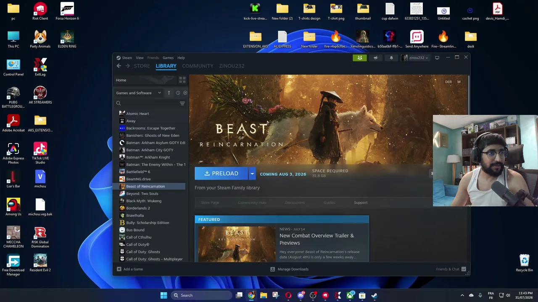The image size is (538, 302).
Task: Open the Steam family friends green icon
Action: (x=360, y=58)
